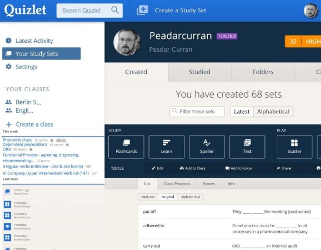Open Test study mode
Viewport: 321px width, 250px height.
click(x=247, y=147)
